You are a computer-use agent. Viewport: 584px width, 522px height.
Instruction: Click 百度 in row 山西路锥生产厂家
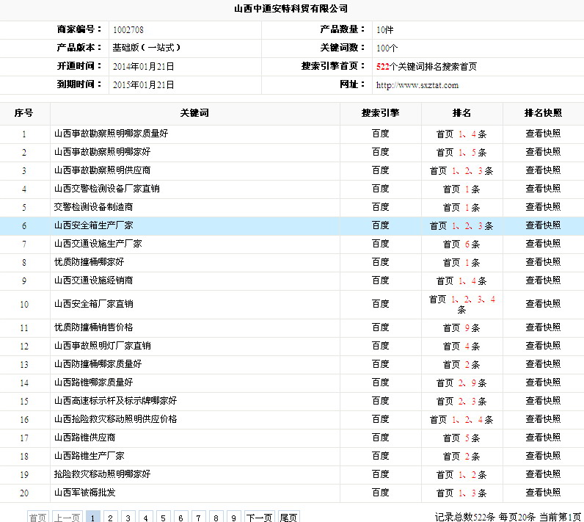(x=380, y=456)
